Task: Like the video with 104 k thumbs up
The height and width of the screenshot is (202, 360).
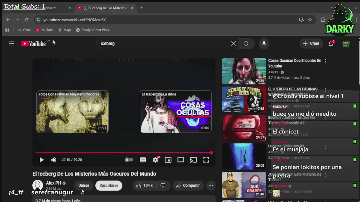Action: 145,185
